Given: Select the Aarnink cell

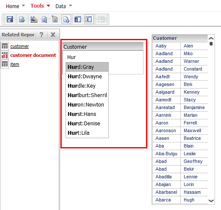Looking at the screenshot, I should click(x=166, y=115).
